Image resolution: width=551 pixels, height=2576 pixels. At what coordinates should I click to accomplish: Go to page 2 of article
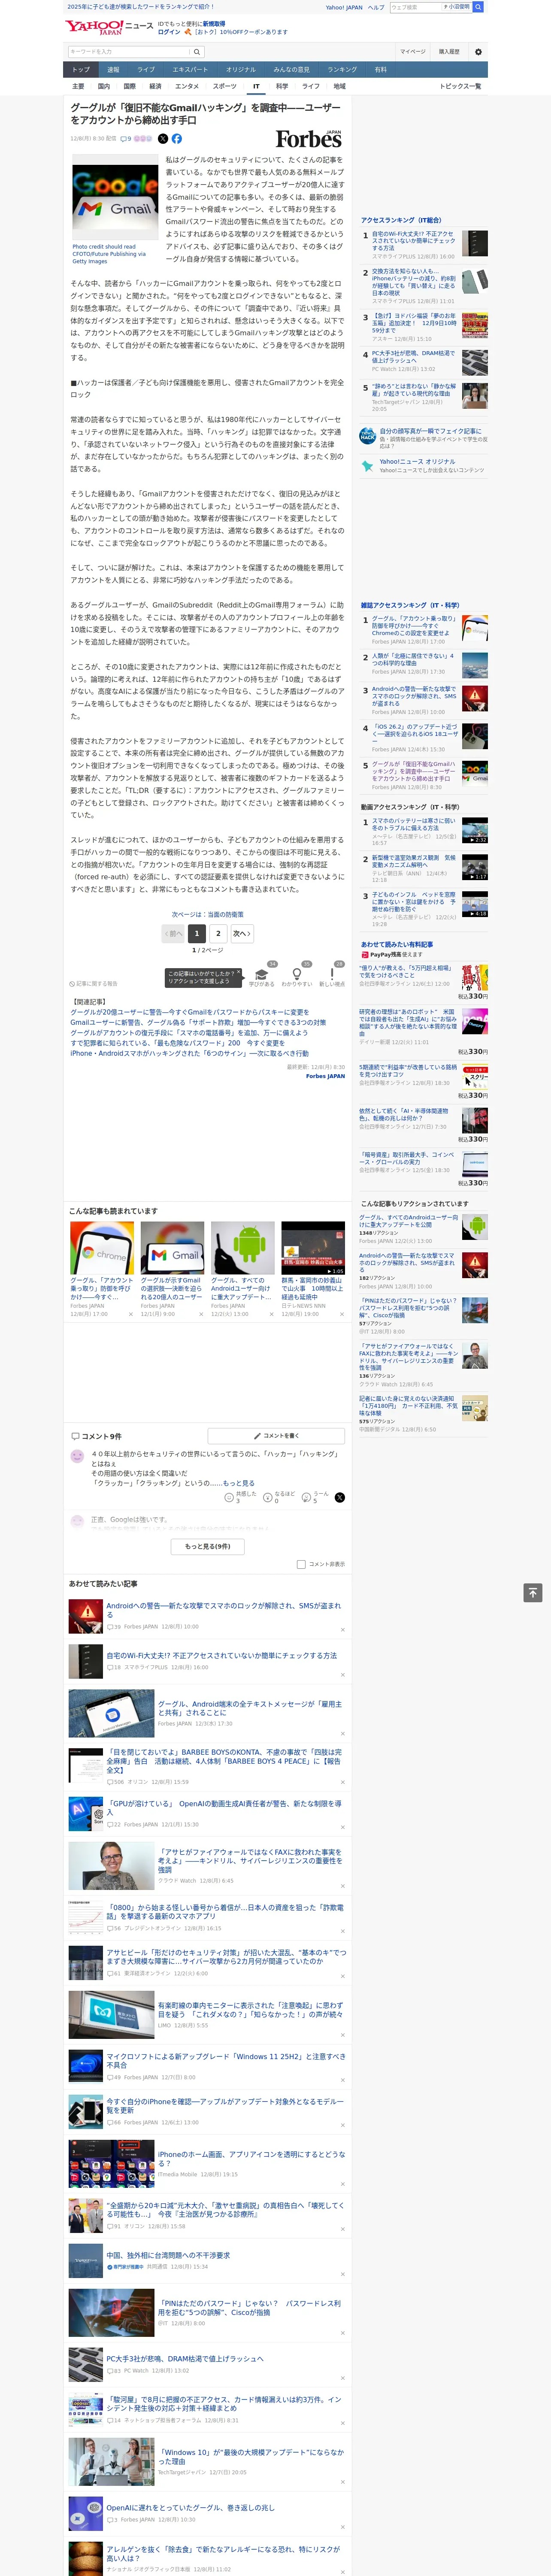218,933
